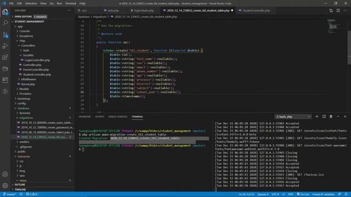Open the Terminal menu

pyautogui.click(x=71, y=3)
